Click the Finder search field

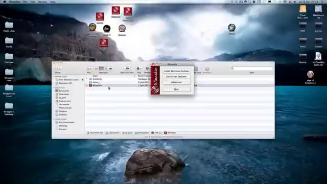tap(251, 68)
